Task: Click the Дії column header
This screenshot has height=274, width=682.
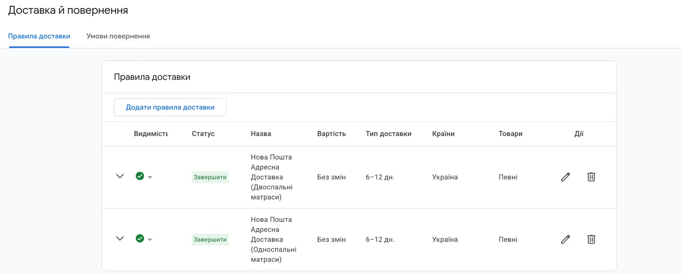Action: click(579, 134)
